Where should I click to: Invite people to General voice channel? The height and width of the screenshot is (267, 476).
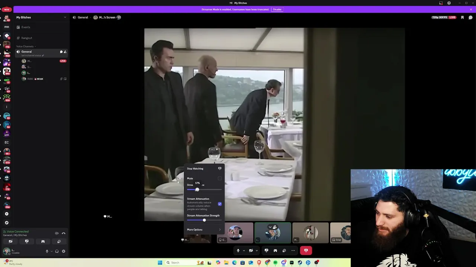(65, 52)
